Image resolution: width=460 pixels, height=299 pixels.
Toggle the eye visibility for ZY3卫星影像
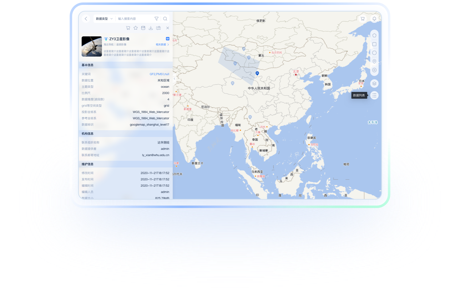click(x=168, y=39)
